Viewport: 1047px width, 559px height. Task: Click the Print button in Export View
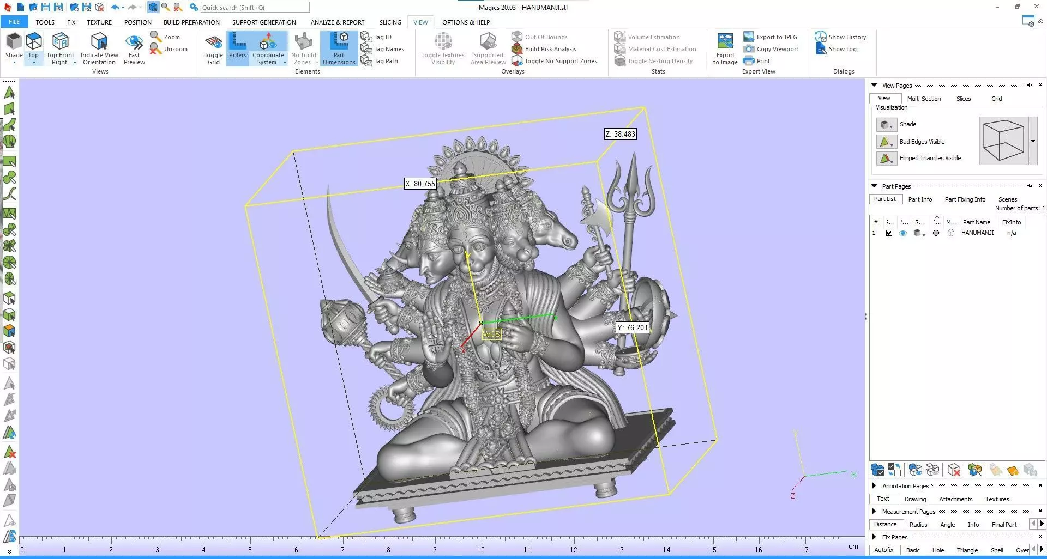click(x=756, y=61)
